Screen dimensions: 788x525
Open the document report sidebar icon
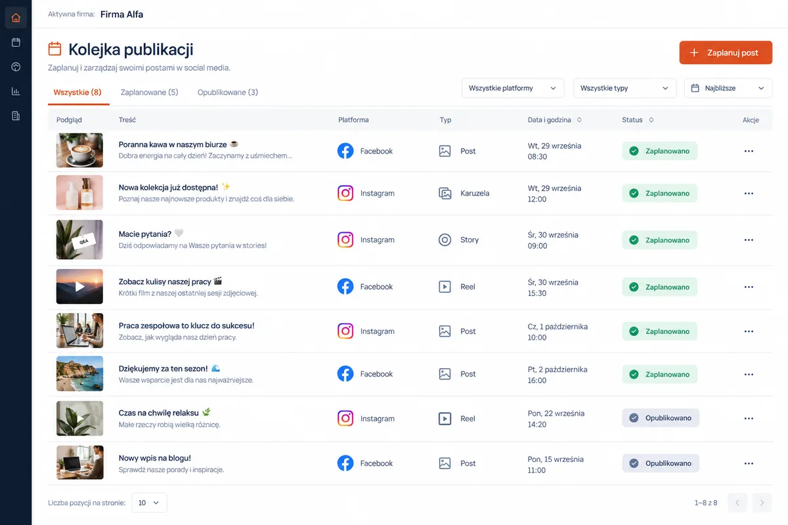click(16, 116)
